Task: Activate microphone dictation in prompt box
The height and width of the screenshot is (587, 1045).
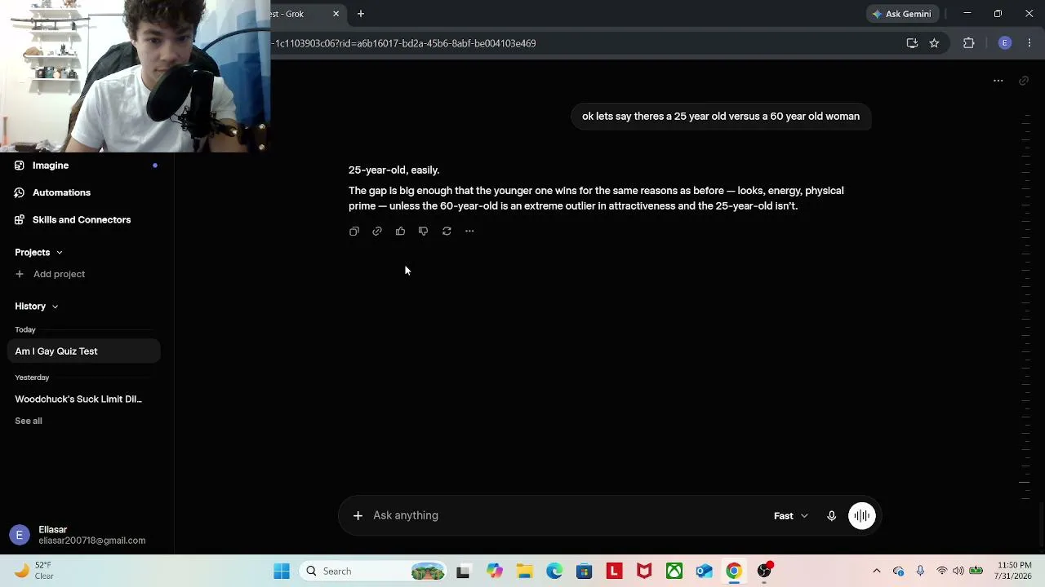Action: click(831, 515)
